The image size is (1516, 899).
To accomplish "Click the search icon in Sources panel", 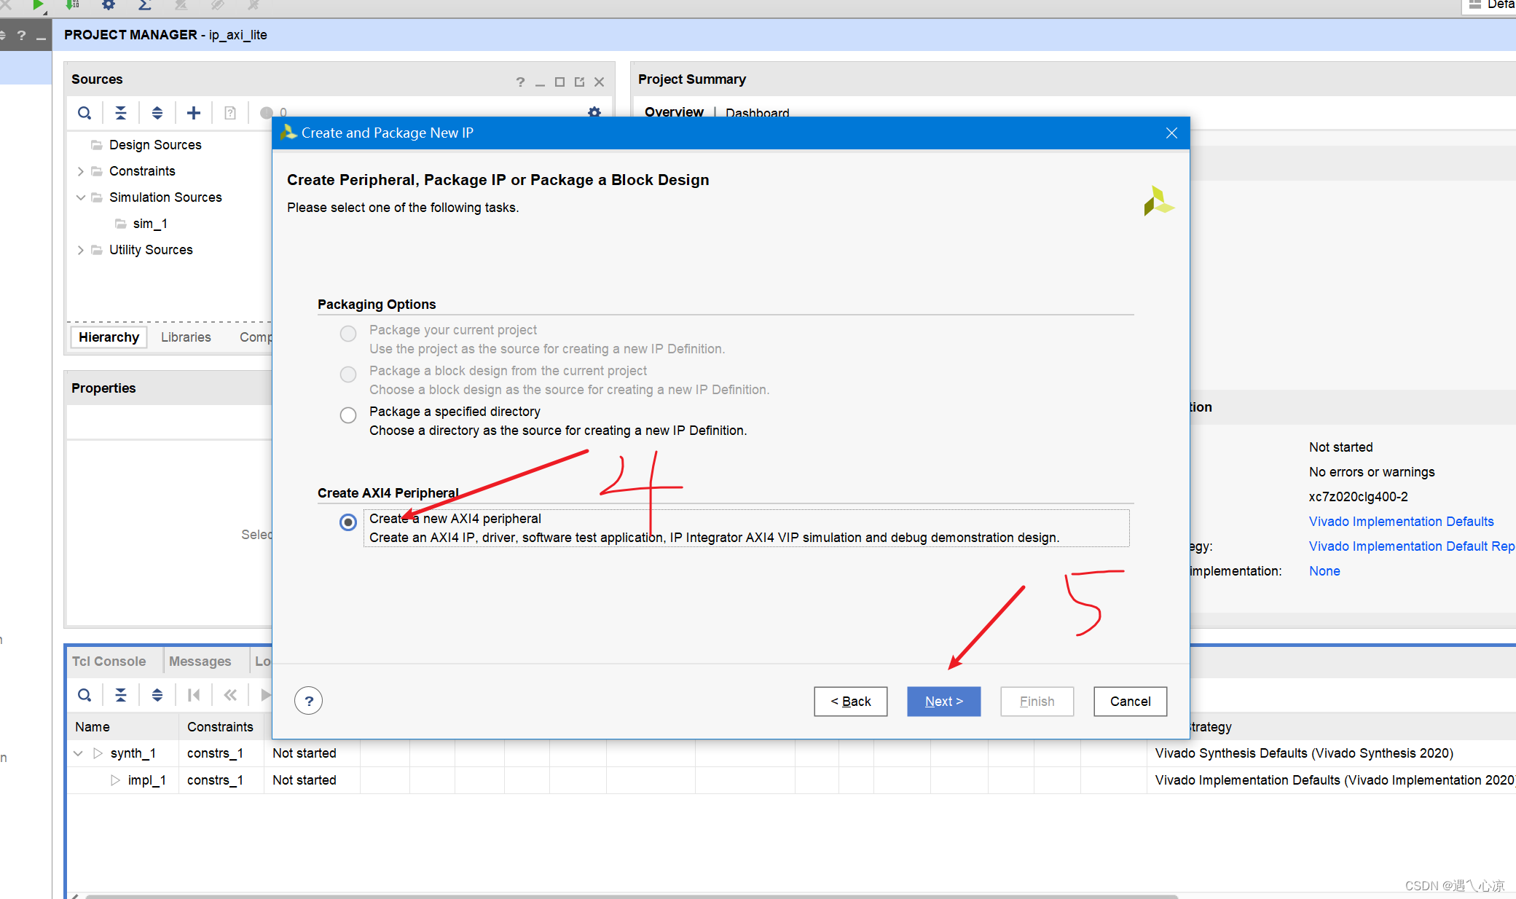I will (x=85, y=112).
